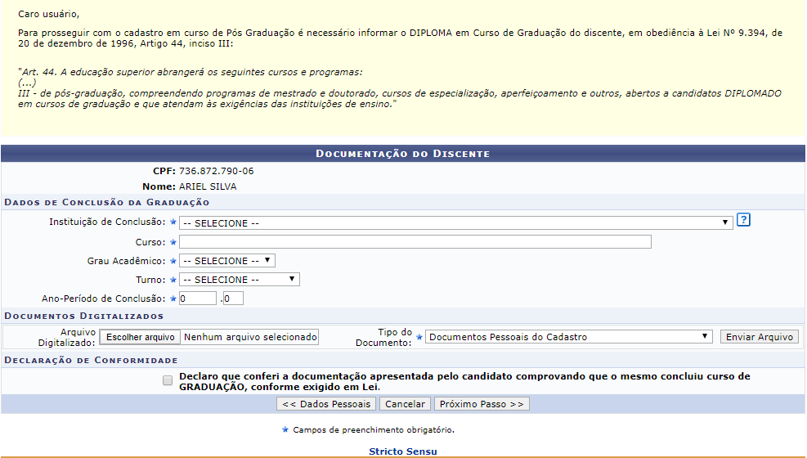
Task: Click the CPF number 736.872.790-06
Action: coord(216,171)
